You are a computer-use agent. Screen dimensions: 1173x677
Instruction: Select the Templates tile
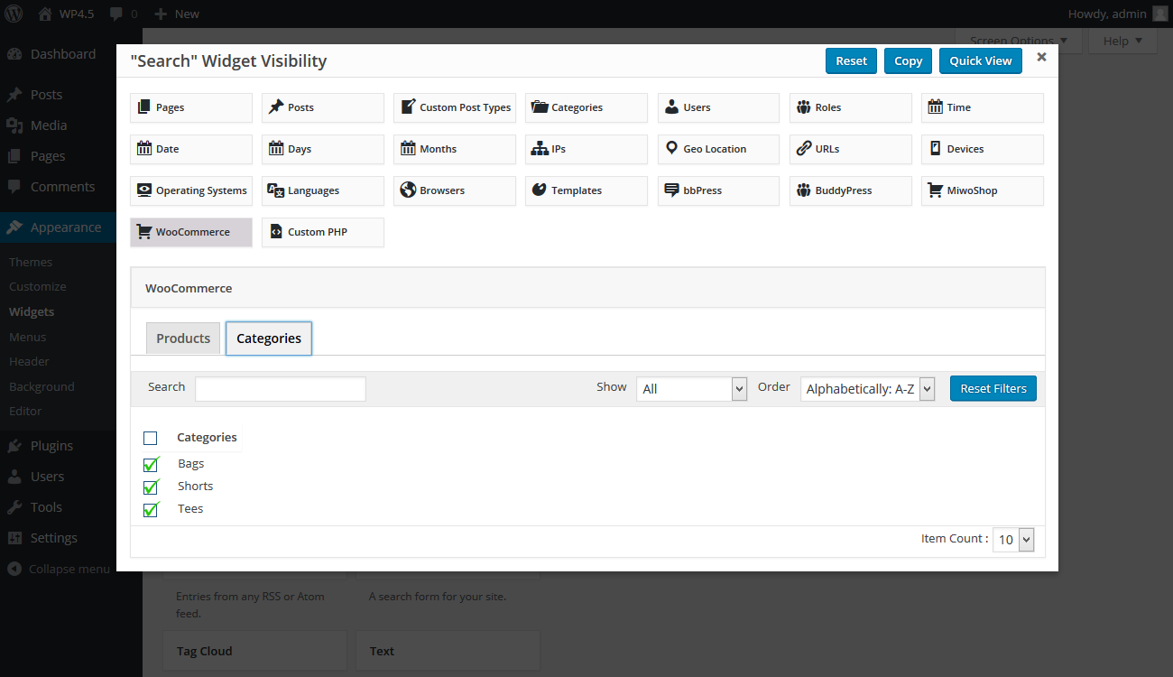[586, 190]
